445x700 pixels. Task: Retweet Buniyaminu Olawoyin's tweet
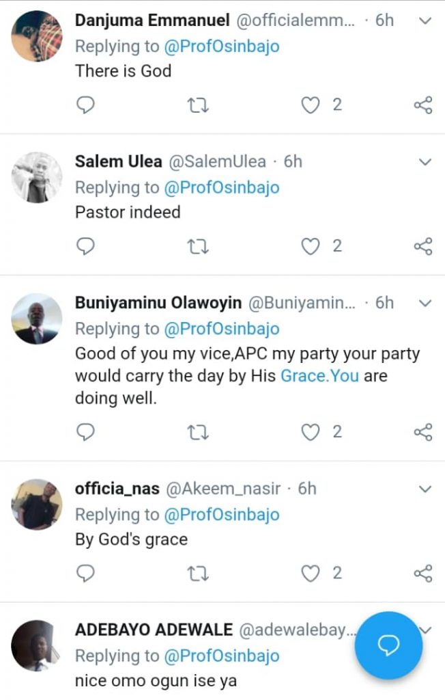198,432
